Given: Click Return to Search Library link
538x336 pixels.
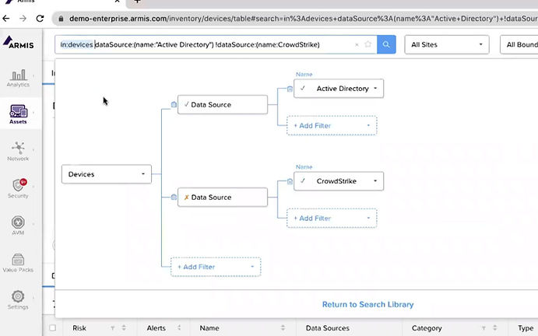Looking at the screenshot, I should click(367, 304).
